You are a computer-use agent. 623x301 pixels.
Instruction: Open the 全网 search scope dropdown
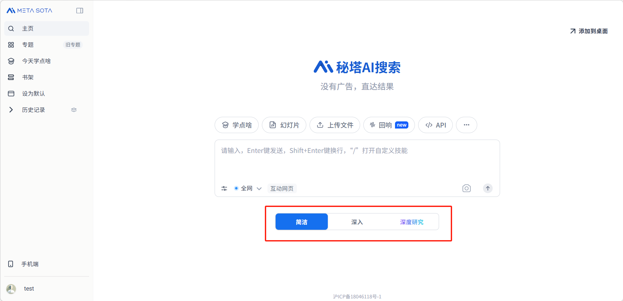[248, 188]
